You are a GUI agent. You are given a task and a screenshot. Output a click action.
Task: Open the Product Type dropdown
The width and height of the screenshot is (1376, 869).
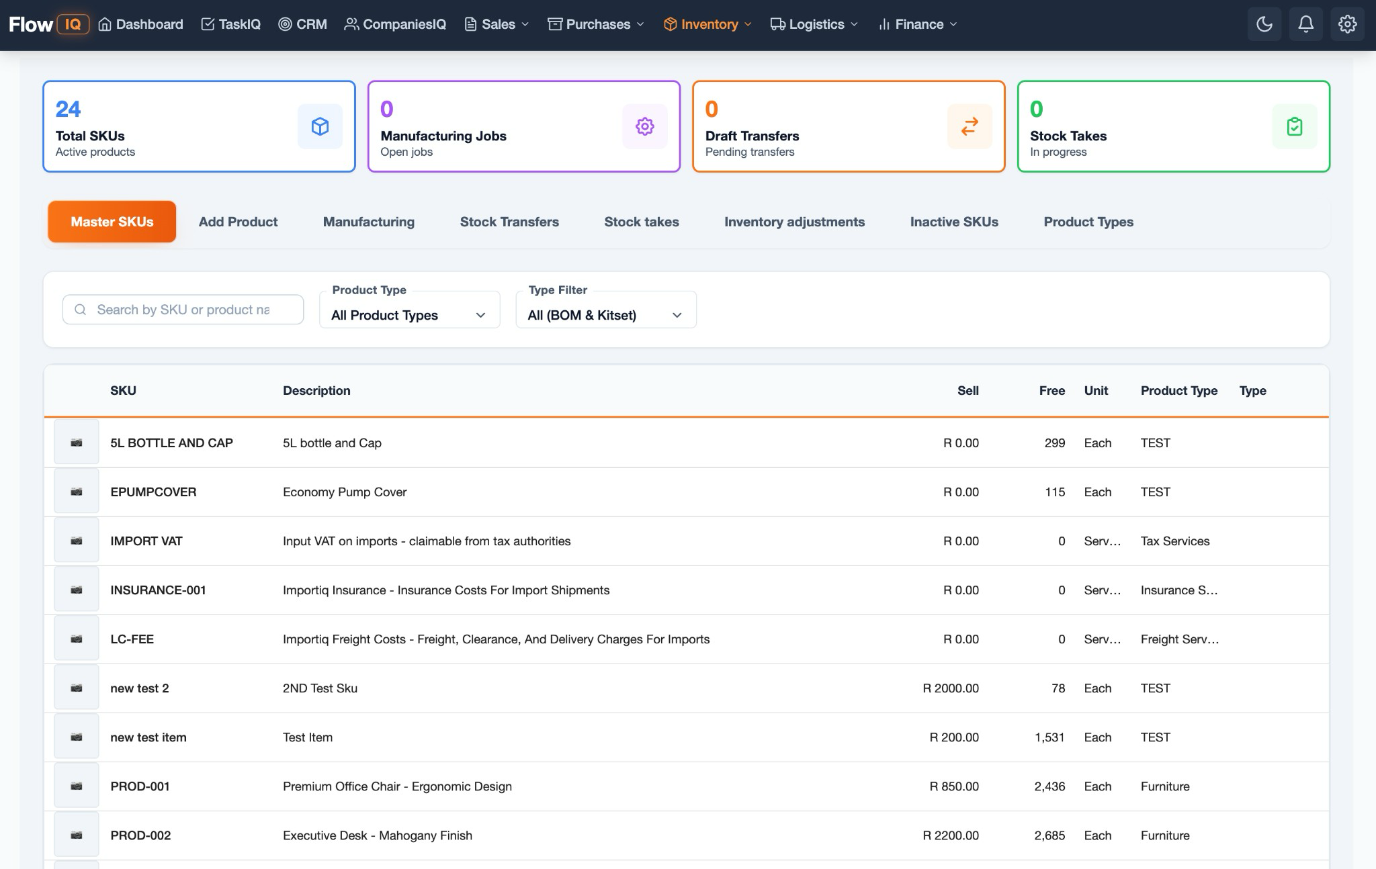(409, 314)
